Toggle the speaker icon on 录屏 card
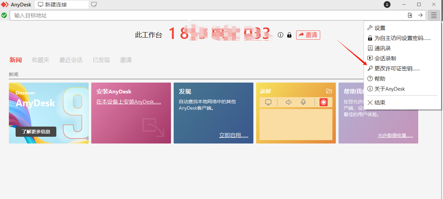443x199 pixels. pyautogui.click(x=289, y=102)
